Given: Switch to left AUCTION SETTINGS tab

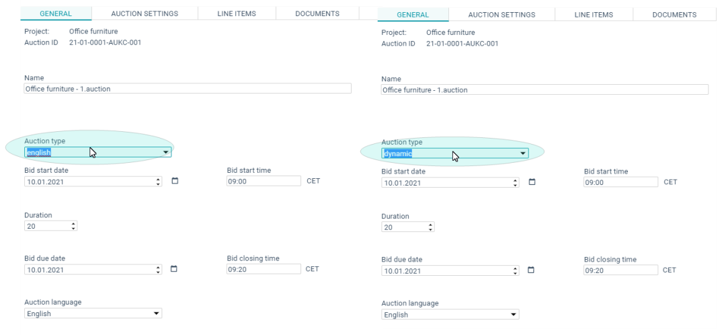Looking at the screenshot, I should point(145,13).
